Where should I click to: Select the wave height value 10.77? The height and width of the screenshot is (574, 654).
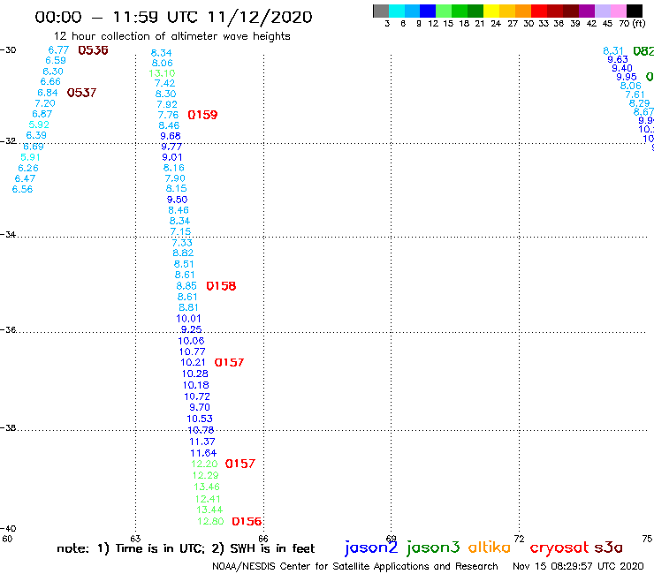pos(193,352)
